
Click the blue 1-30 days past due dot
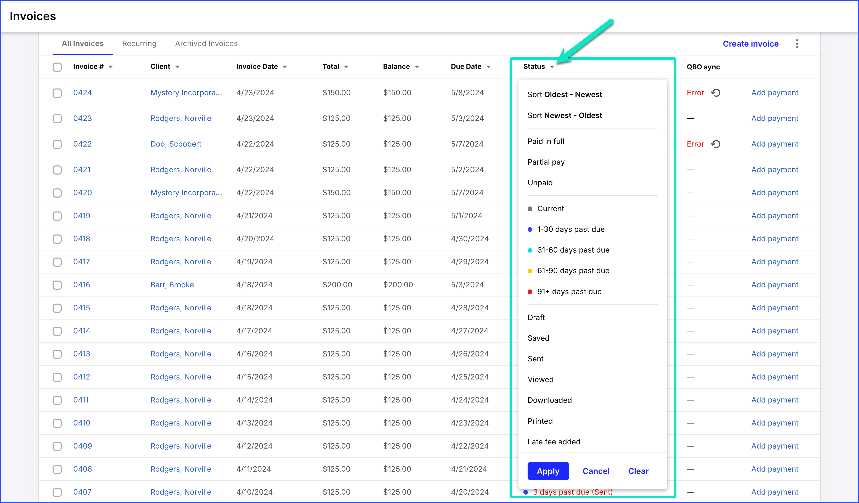click(529, 229)
